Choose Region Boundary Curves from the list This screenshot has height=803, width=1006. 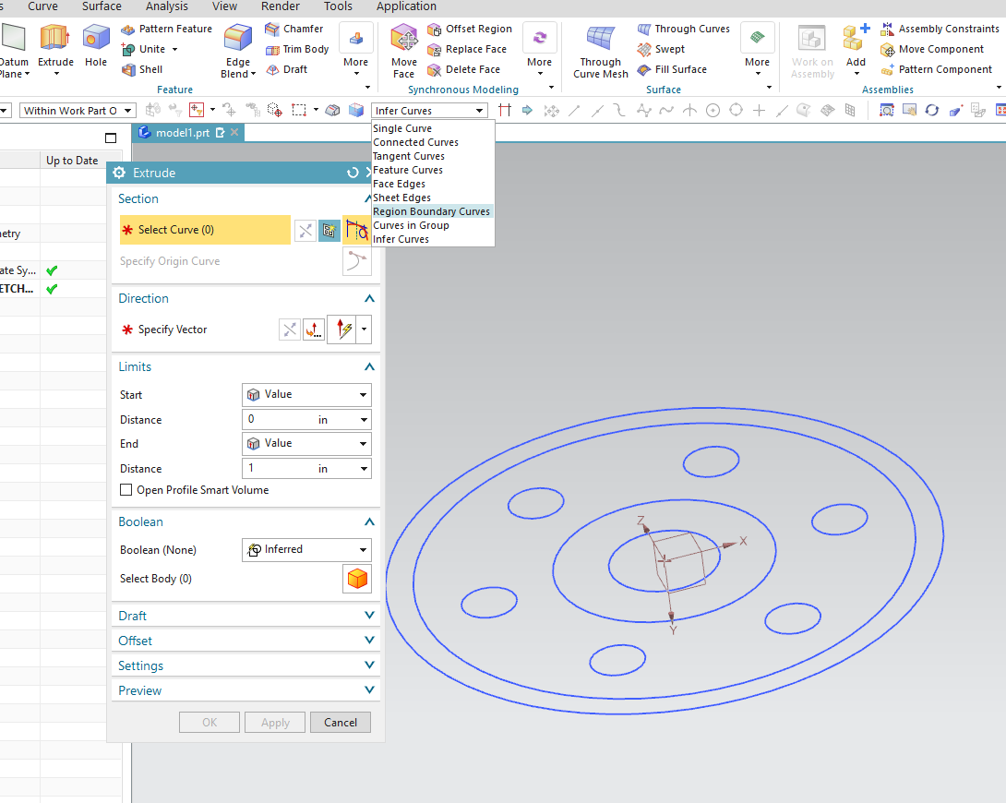433,211
